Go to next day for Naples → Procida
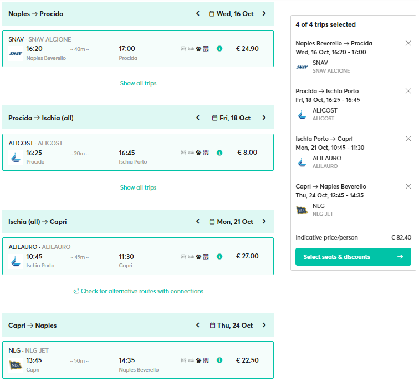Image resolution: width=419 pixels, height=381 pixels. pyautogui.click(x=264, y=13)
